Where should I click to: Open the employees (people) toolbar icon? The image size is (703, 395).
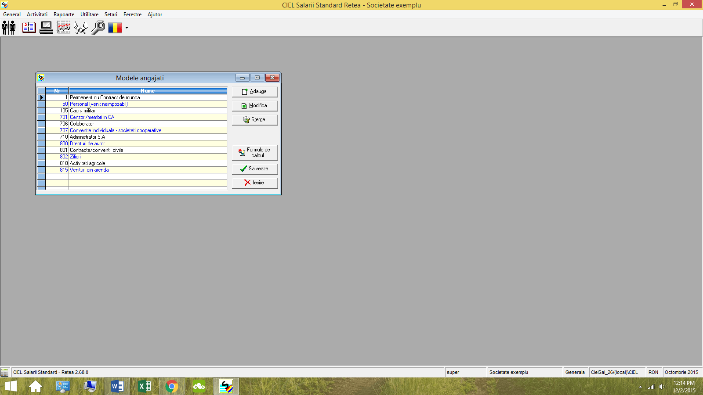pyautogui.click(x=9, y=28)
